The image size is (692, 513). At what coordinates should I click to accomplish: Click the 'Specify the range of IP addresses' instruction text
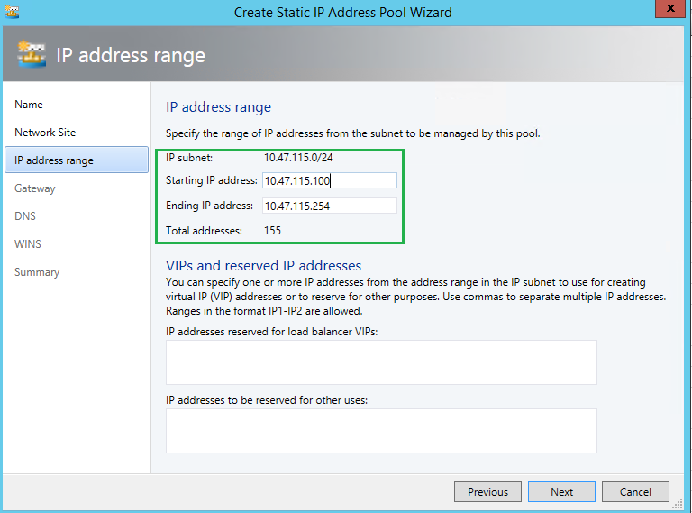[x=352, y=133]
